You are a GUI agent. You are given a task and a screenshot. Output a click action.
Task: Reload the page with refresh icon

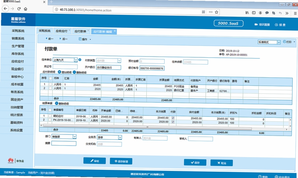click(x=19, y=9)
